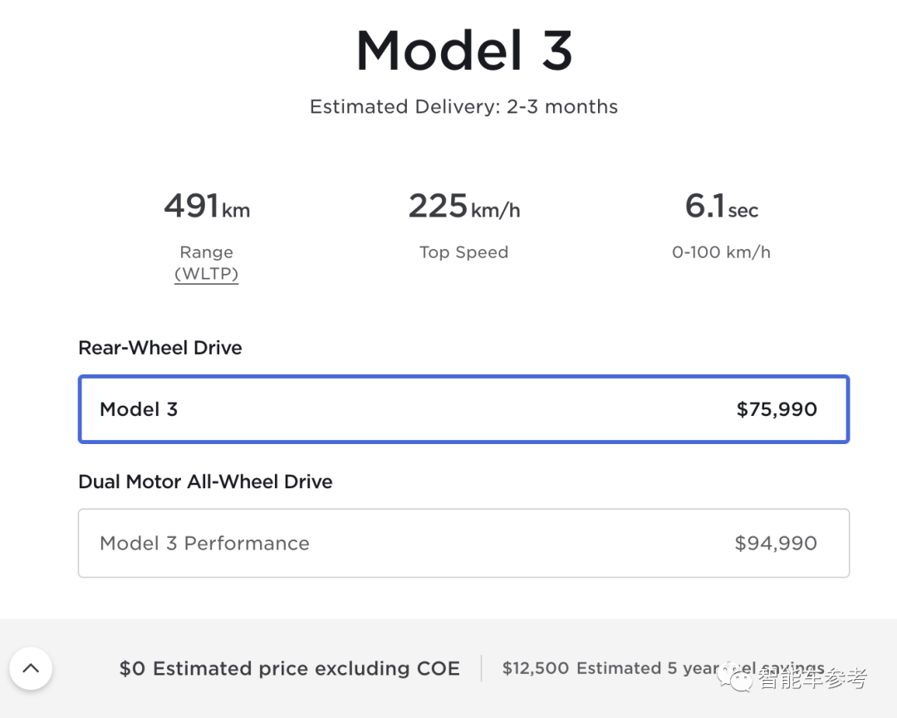Expand the price summary with the up chevron
This screenshot has width=897, height=718.
pyautogui.click(x=31, y=668)
